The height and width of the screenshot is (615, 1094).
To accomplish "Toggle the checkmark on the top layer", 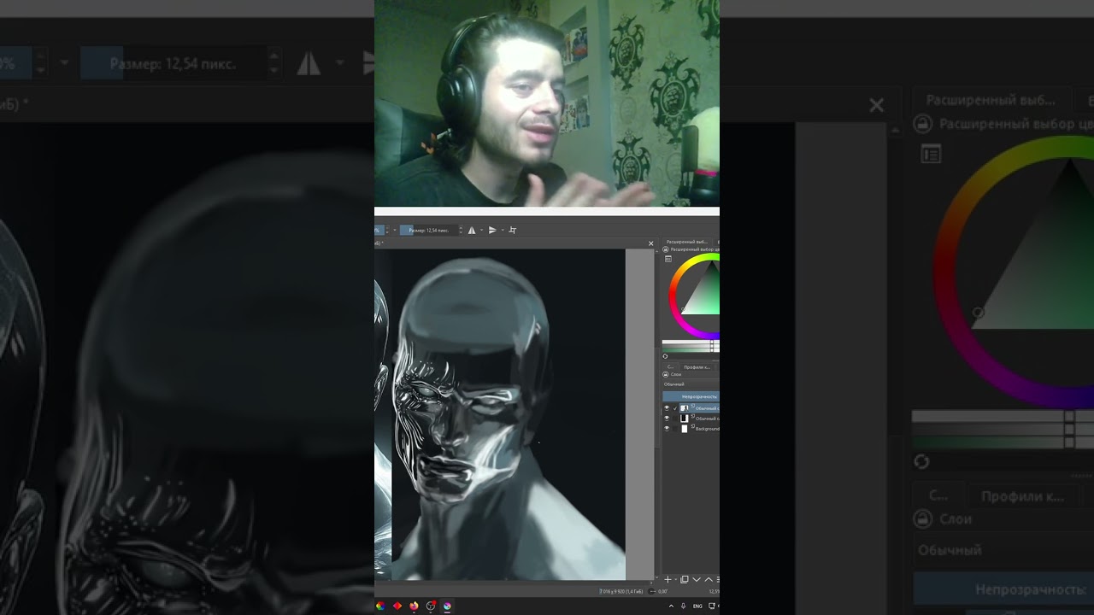I will (675, 408).
